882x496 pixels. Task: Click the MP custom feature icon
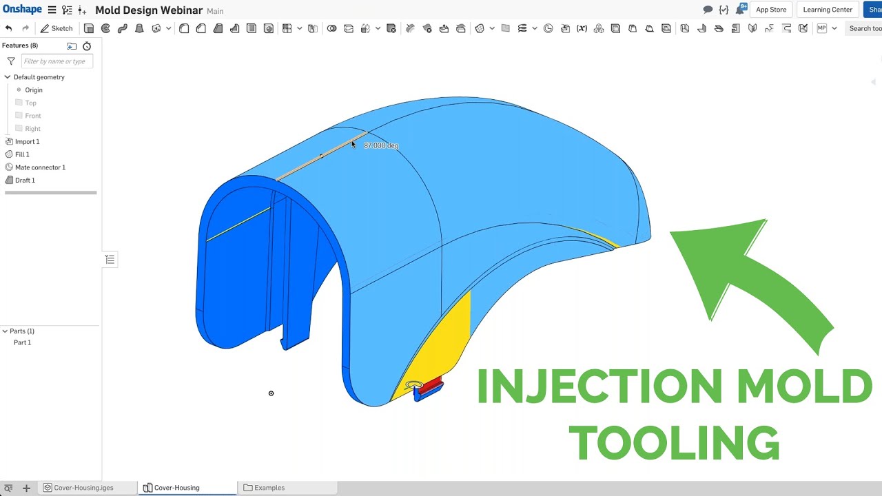[x=822, y=28]
